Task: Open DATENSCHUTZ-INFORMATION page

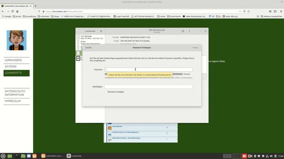Action: 16,93
